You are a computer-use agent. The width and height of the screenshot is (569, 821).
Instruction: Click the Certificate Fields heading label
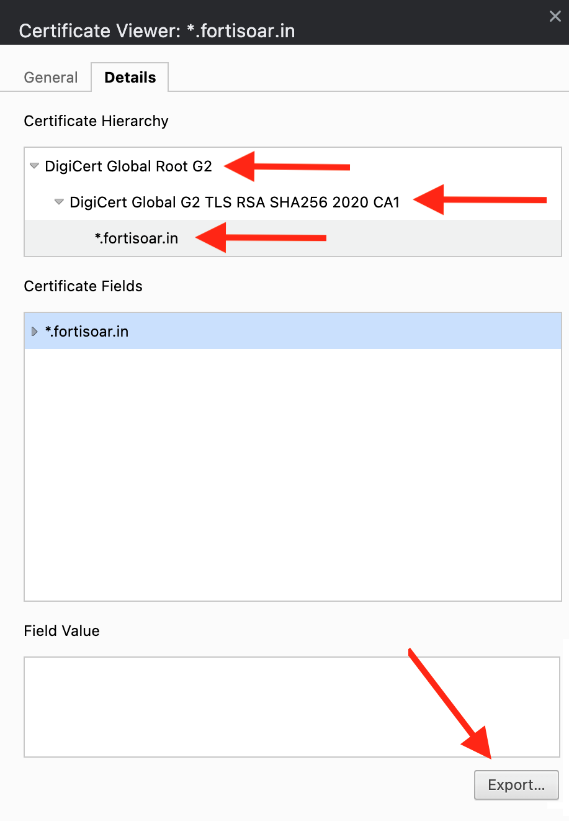pos(83,286)
